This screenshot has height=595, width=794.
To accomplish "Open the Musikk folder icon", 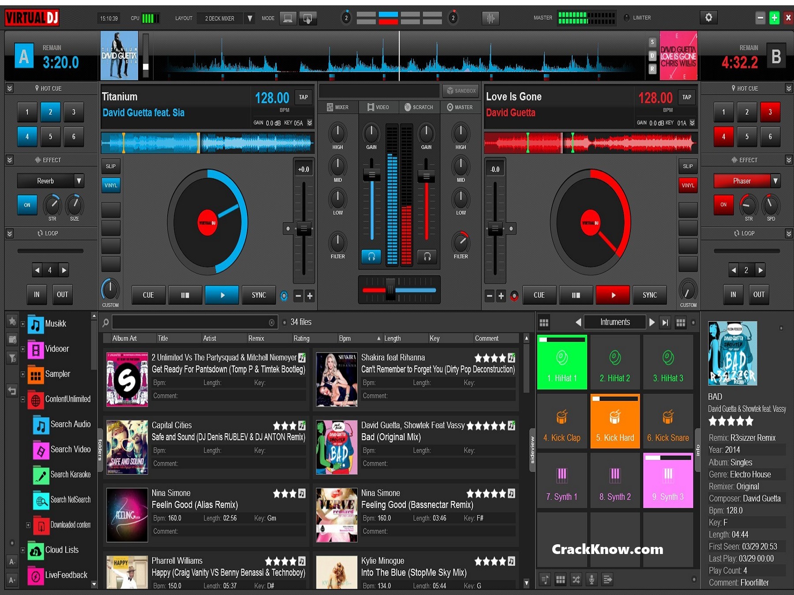I will (x=36, y=325).
